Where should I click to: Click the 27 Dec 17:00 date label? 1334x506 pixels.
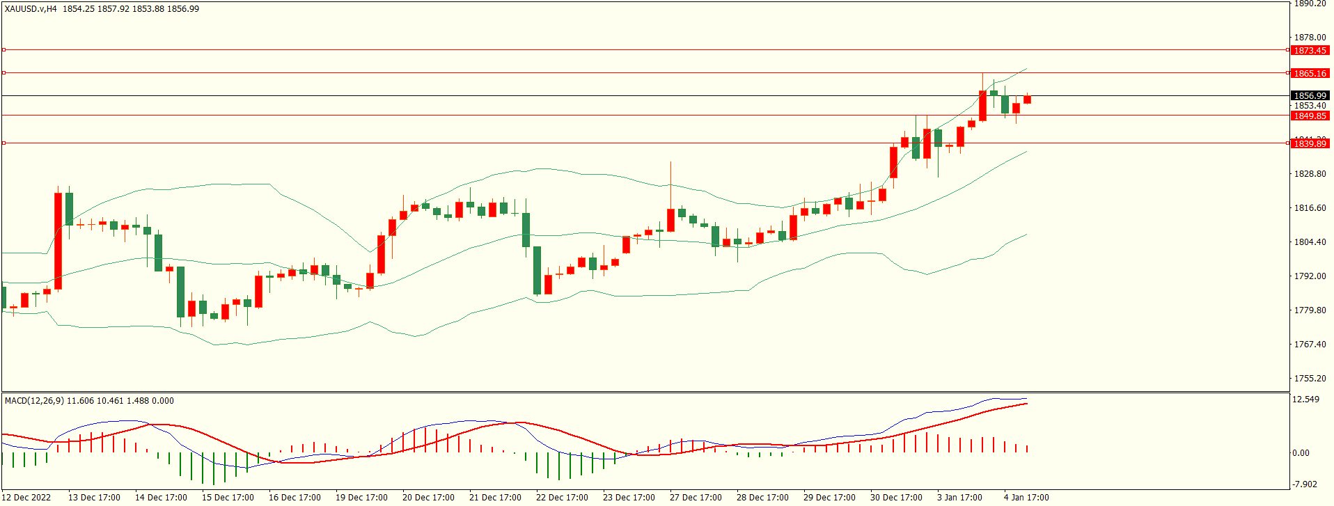(696, 498)
